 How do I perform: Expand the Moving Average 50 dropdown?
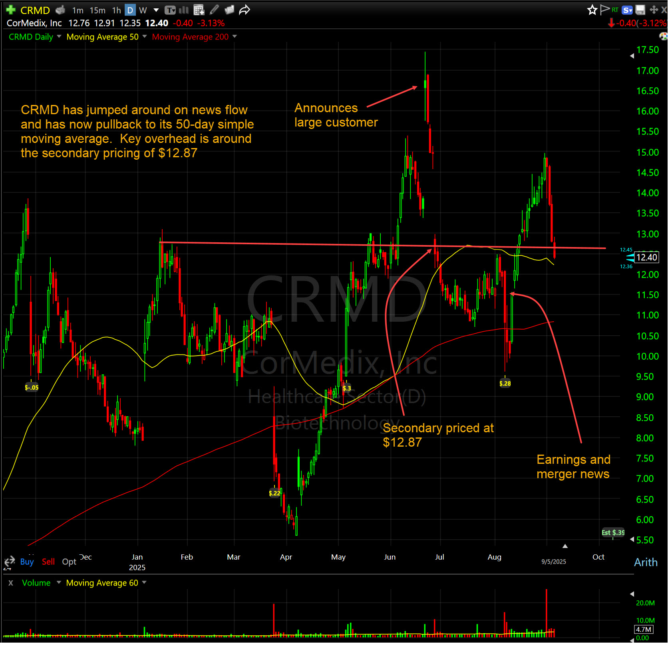145,37
